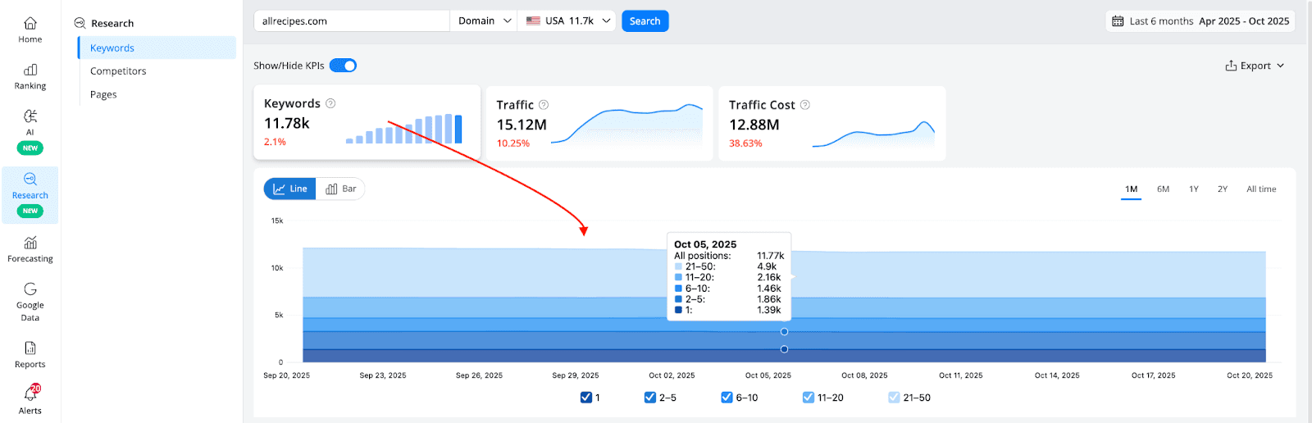Click the Keywords help question icon

tap(330, 103)
